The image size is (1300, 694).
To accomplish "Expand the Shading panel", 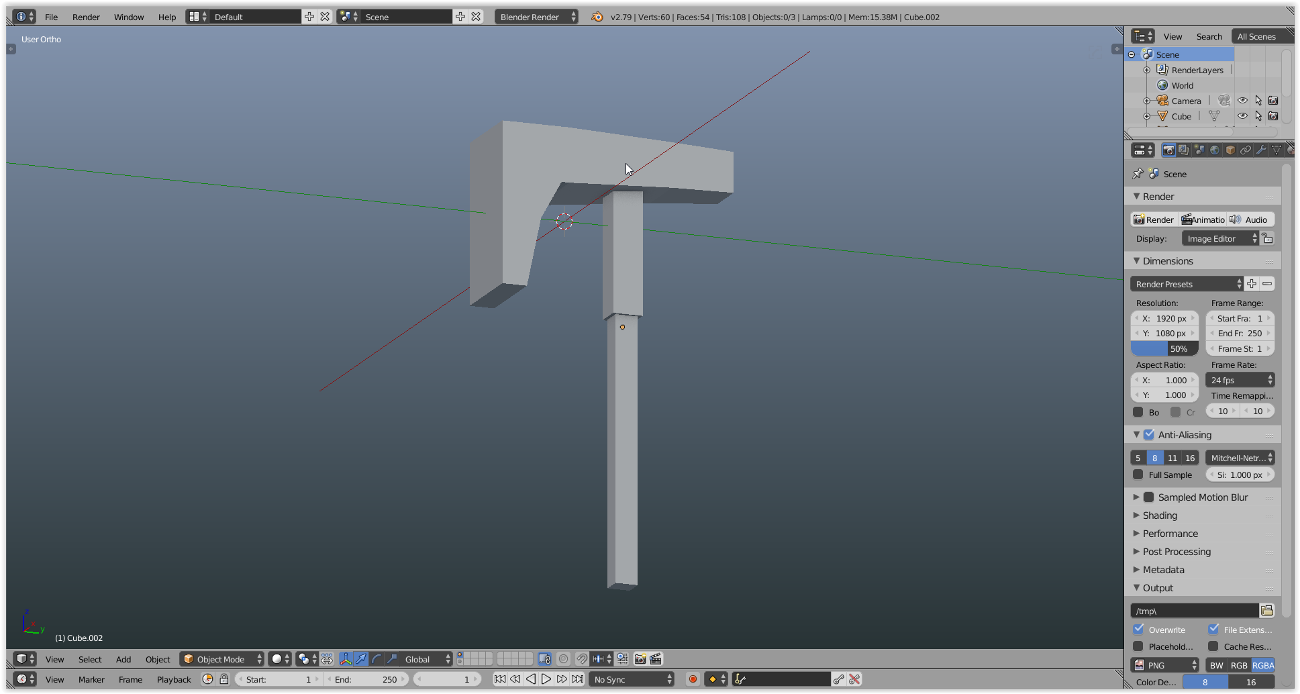I will (1160, 515).
